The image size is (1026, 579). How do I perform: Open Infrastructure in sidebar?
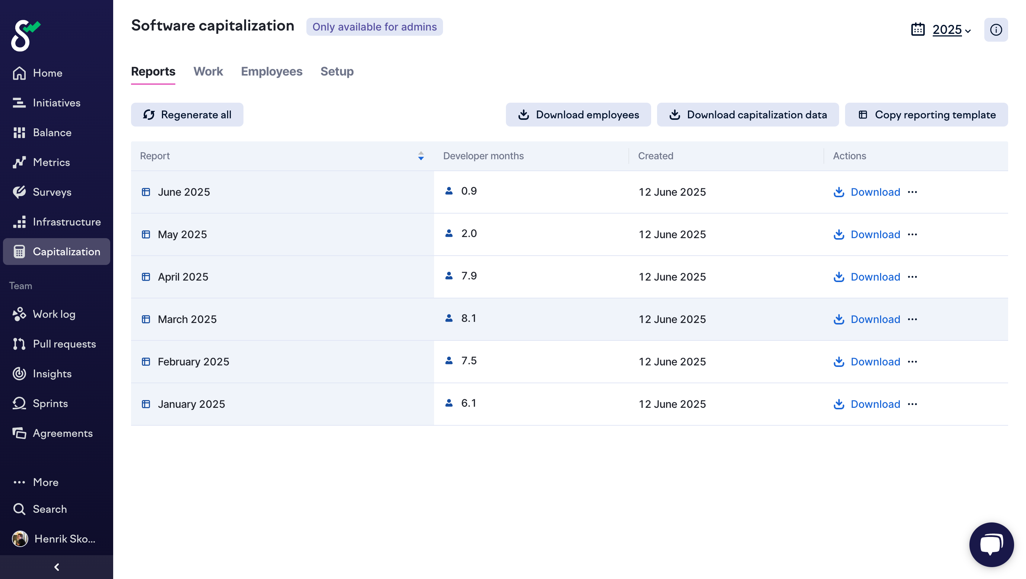tap(67, 222)
